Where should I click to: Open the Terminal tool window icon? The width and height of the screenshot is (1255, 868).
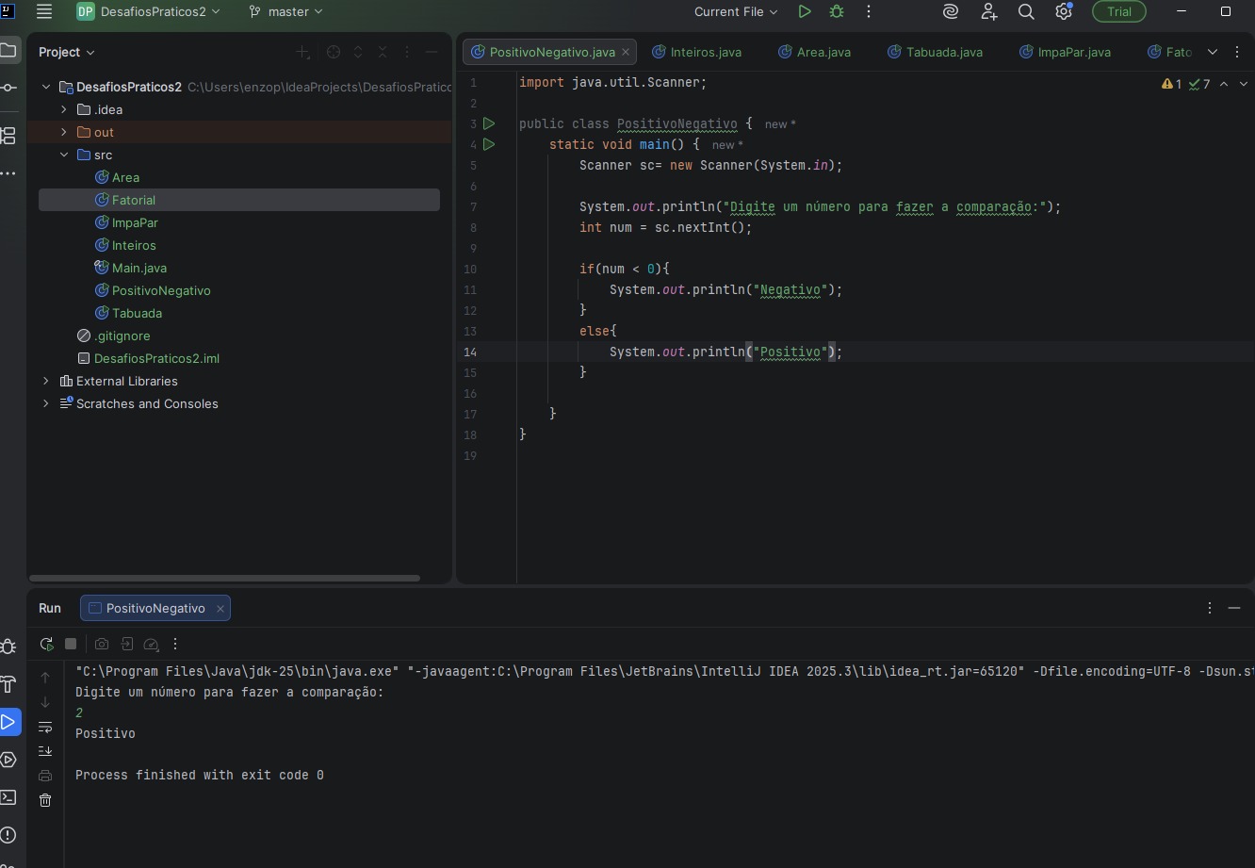pos(8,797)
